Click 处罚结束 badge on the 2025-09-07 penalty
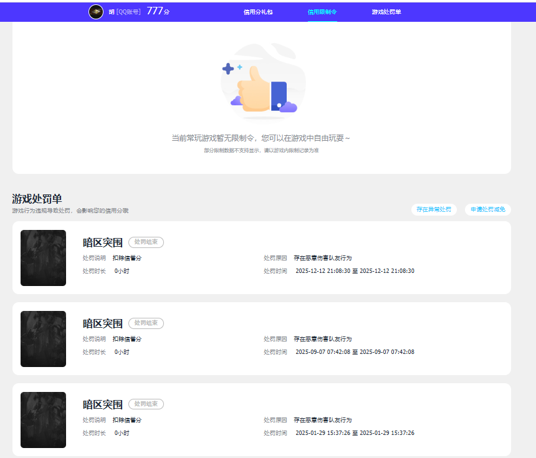The image size is (536, 458). pos(146,323)
